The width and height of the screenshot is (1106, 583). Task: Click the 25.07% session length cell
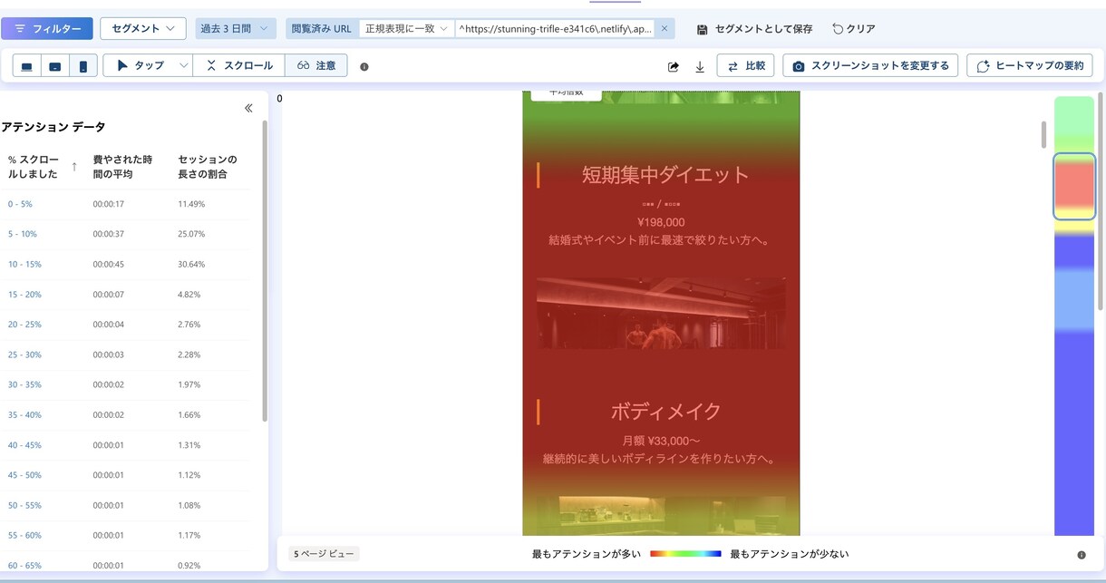pyautogui.click(x=191, y=234)
